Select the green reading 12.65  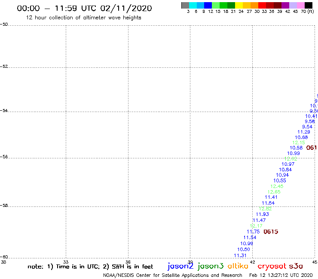(274, 192)
